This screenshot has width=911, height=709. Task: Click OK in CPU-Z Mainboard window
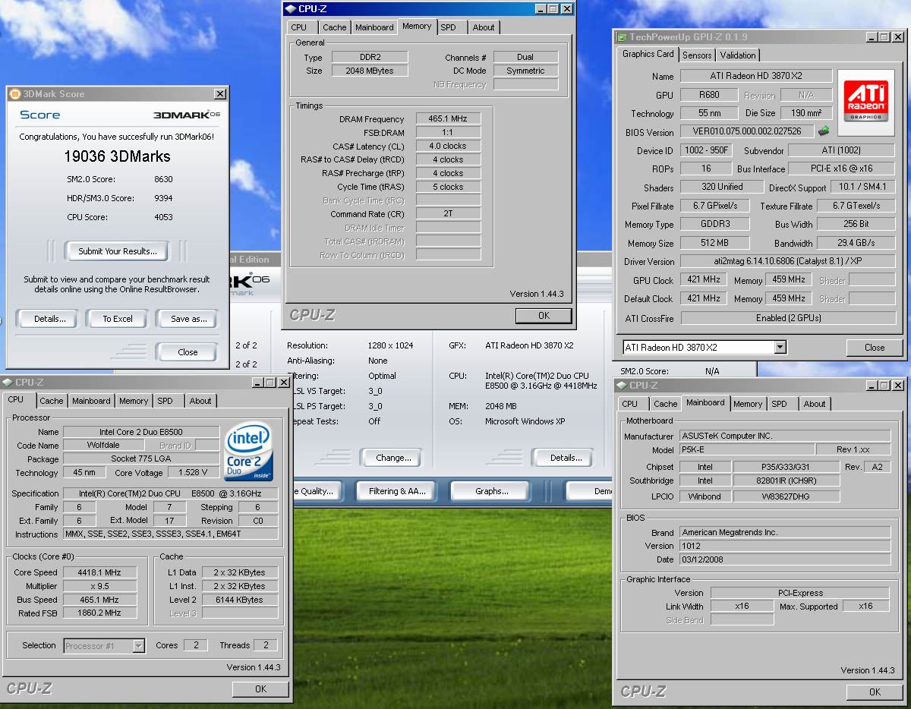click(x=875, y=692)
